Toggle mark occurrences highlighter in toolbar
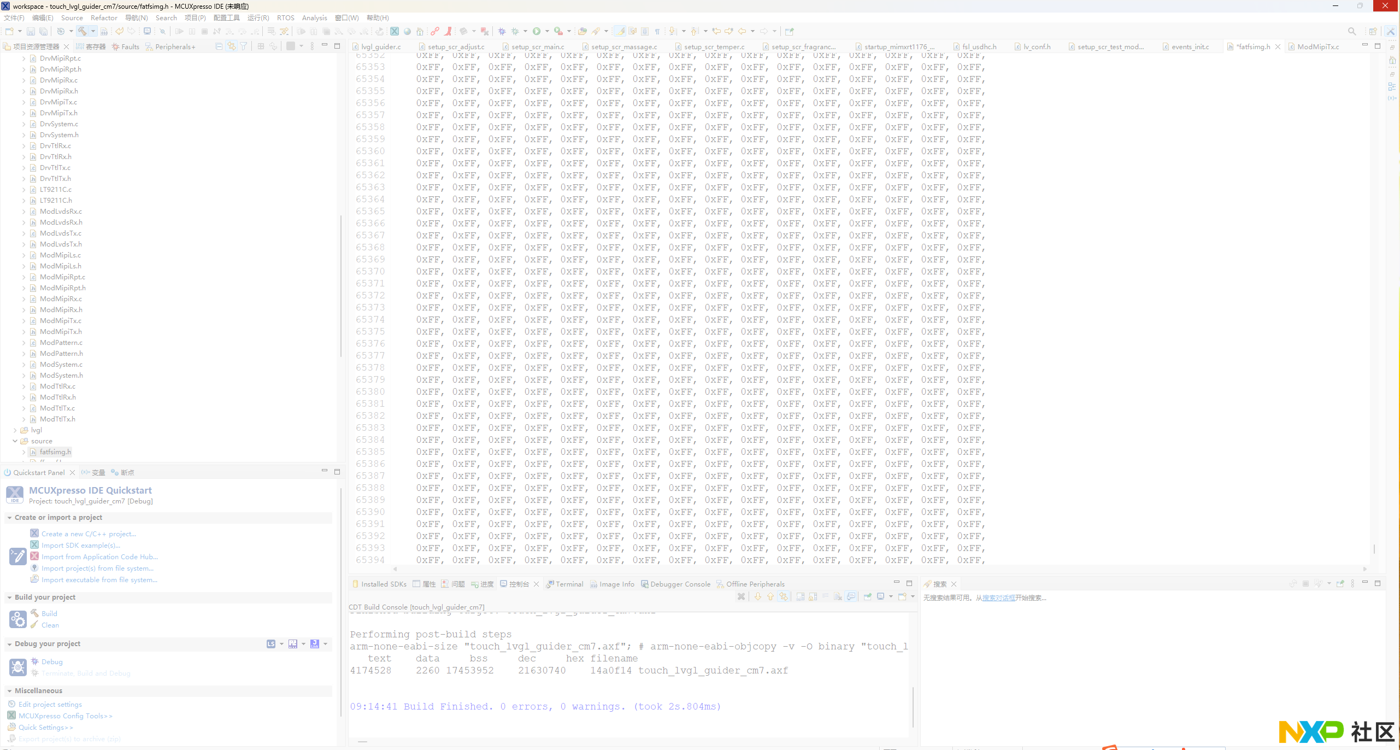Screen dimensions: 1400x750 point(620,31)
